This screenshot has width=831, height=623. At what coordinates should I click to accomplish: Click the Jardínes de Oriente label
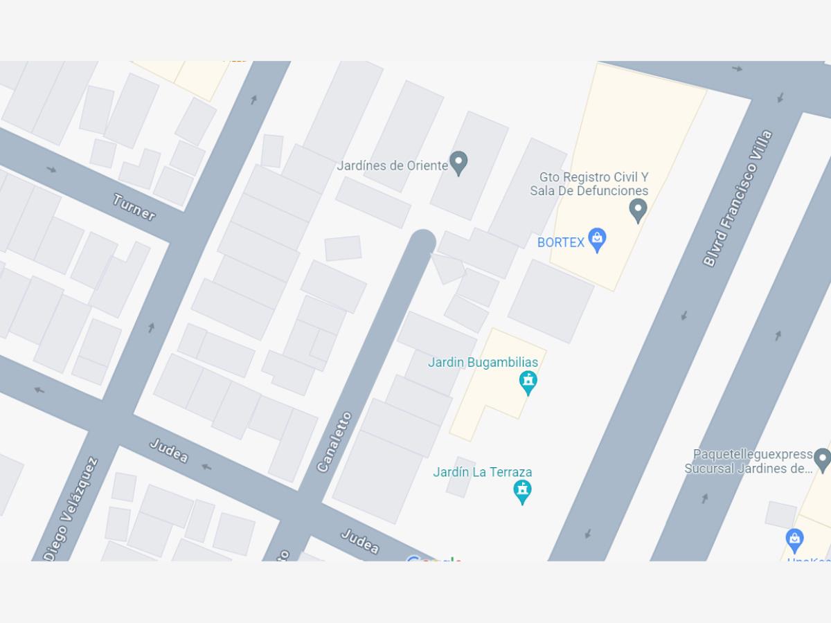point(392,165)
